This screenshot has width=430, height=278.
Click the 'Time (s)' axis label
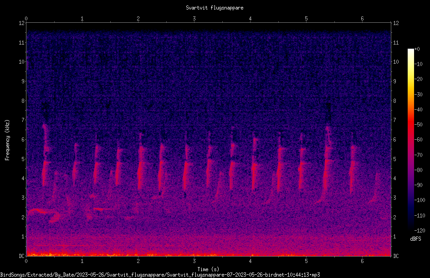point(208,269)
